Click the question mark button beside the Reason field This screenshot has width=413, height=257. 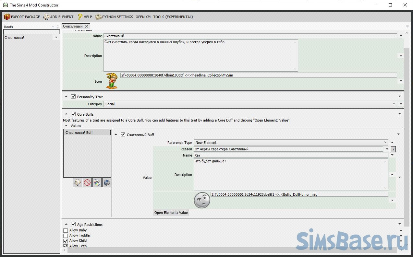(x=393, y=149)
